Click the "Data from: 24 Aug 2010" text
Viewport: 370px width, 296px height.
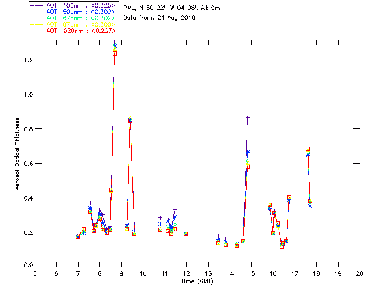159,18
